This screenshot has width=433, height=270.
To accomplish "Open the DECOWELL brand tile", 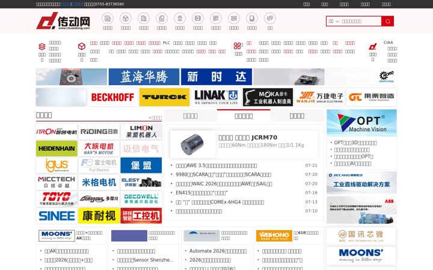I will tap(141, 199).
